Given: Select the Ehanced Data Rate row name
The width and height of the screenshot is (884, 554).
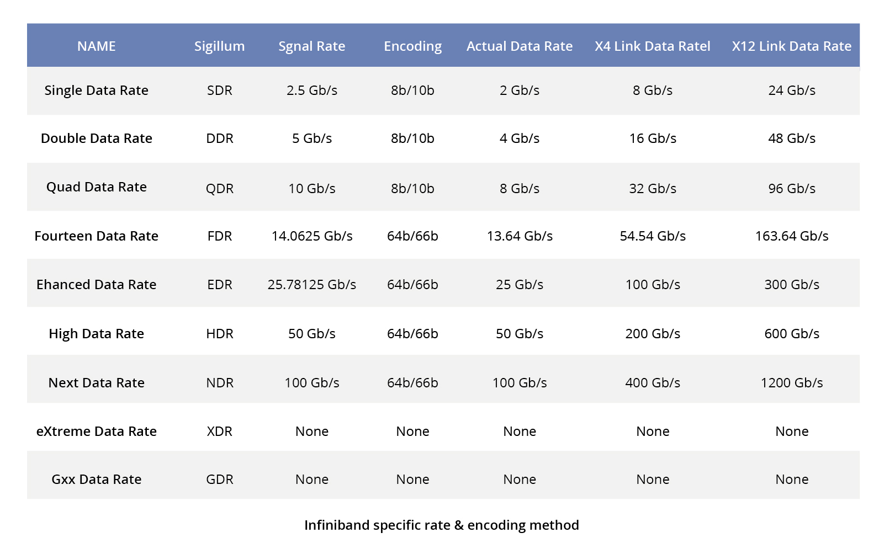Looking at the screenshot, I should [96, 285].
